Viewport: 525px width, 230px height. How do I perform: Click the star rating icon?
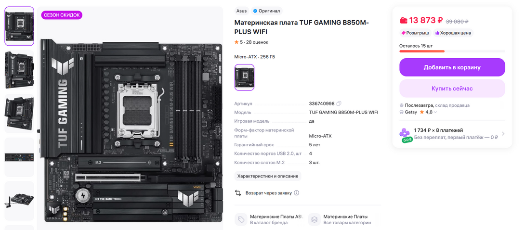(236, 42)
